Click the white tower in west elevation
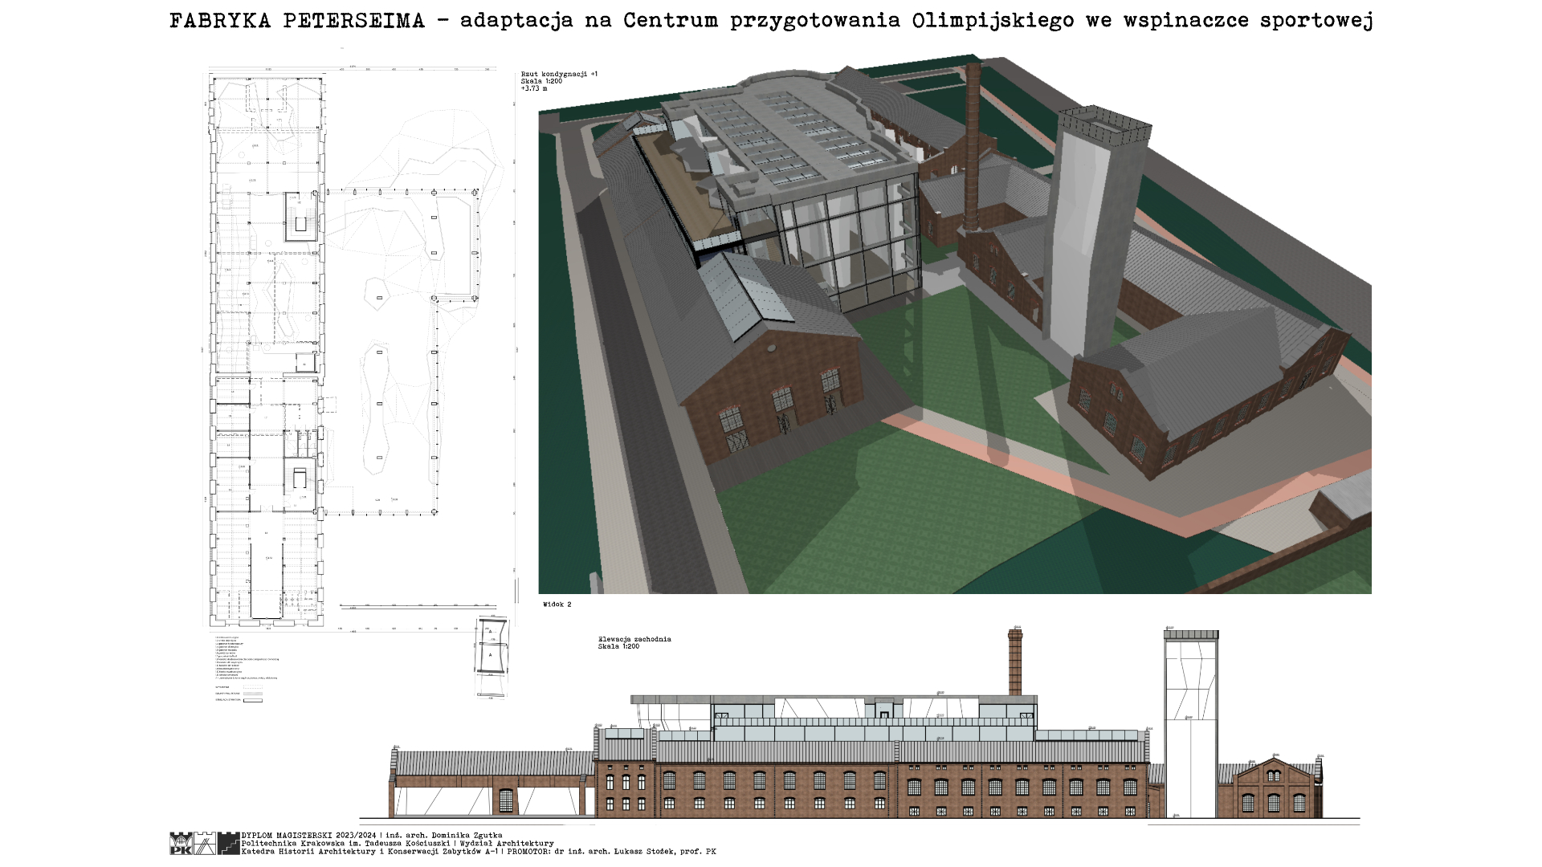The width and height of the screenshot is (1542, 867). click(x=1191, y=722)
